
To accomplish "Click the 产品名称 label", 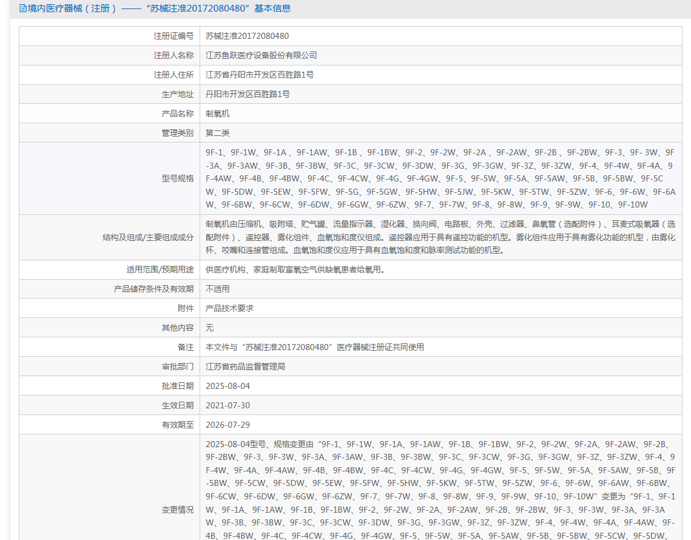I will (x=178, y=113).
